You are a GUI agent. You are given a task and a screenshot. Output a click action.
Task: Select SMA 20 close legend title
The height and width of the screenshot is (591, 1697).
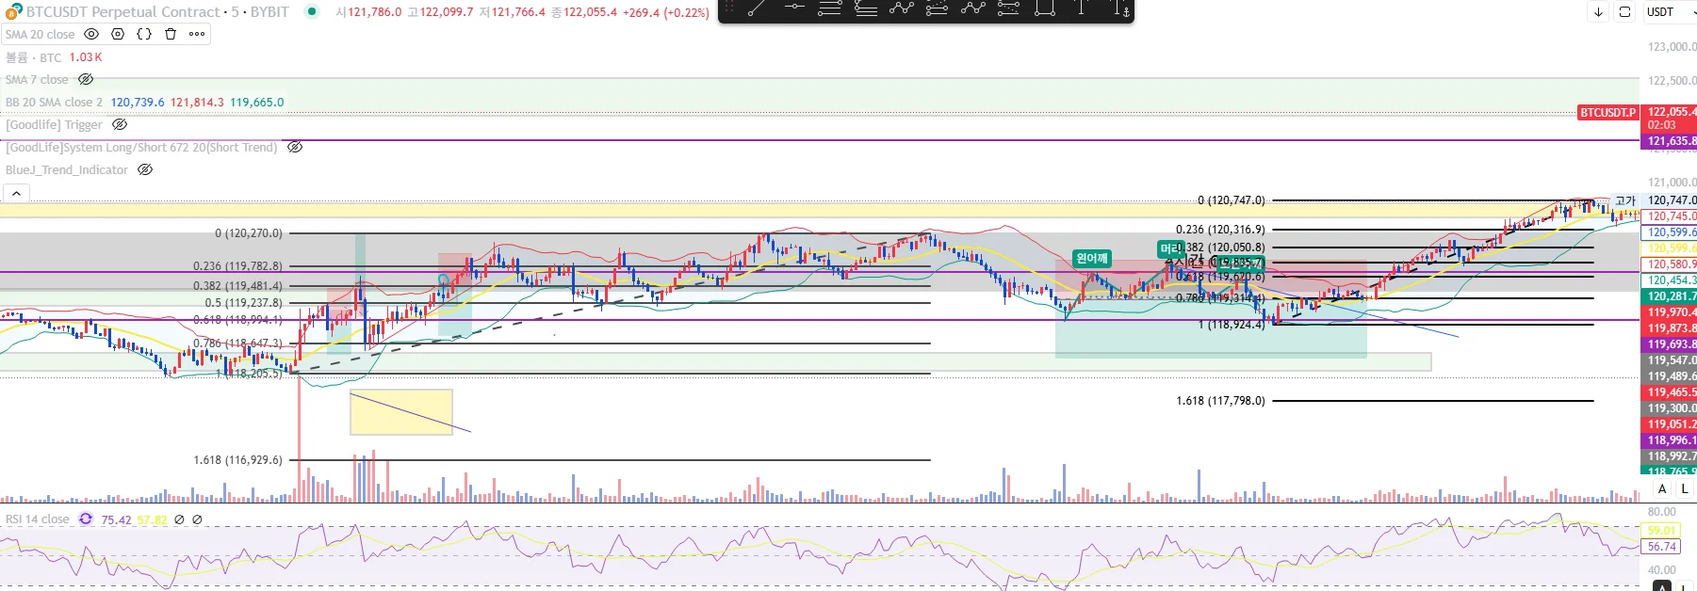(40, 34)
